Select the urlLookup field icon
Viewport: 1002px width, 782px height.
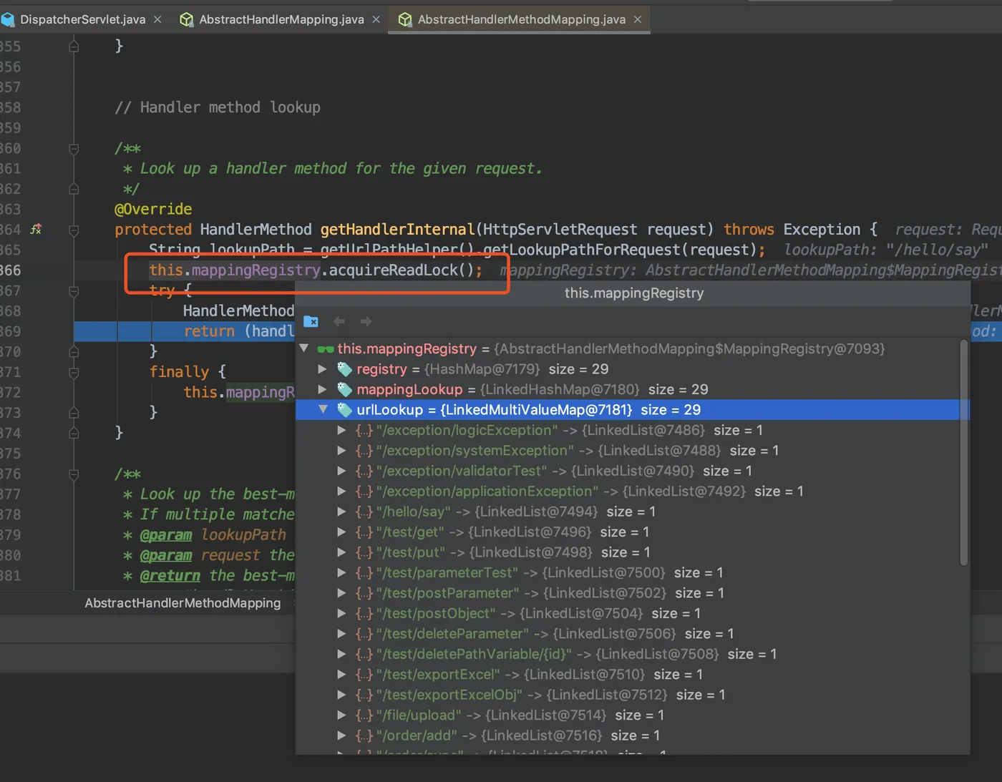click(x=344, y=410)
